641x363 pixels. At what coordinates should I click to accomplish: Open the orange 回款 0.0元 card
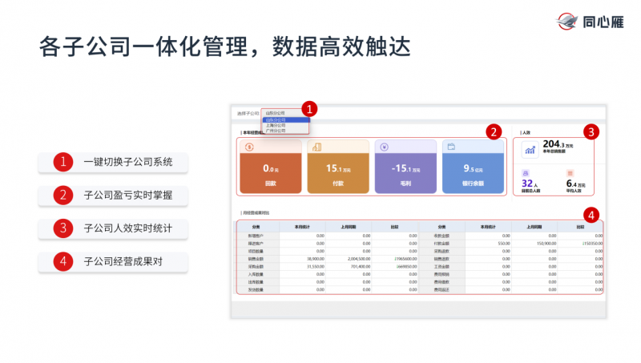(271, 167)
